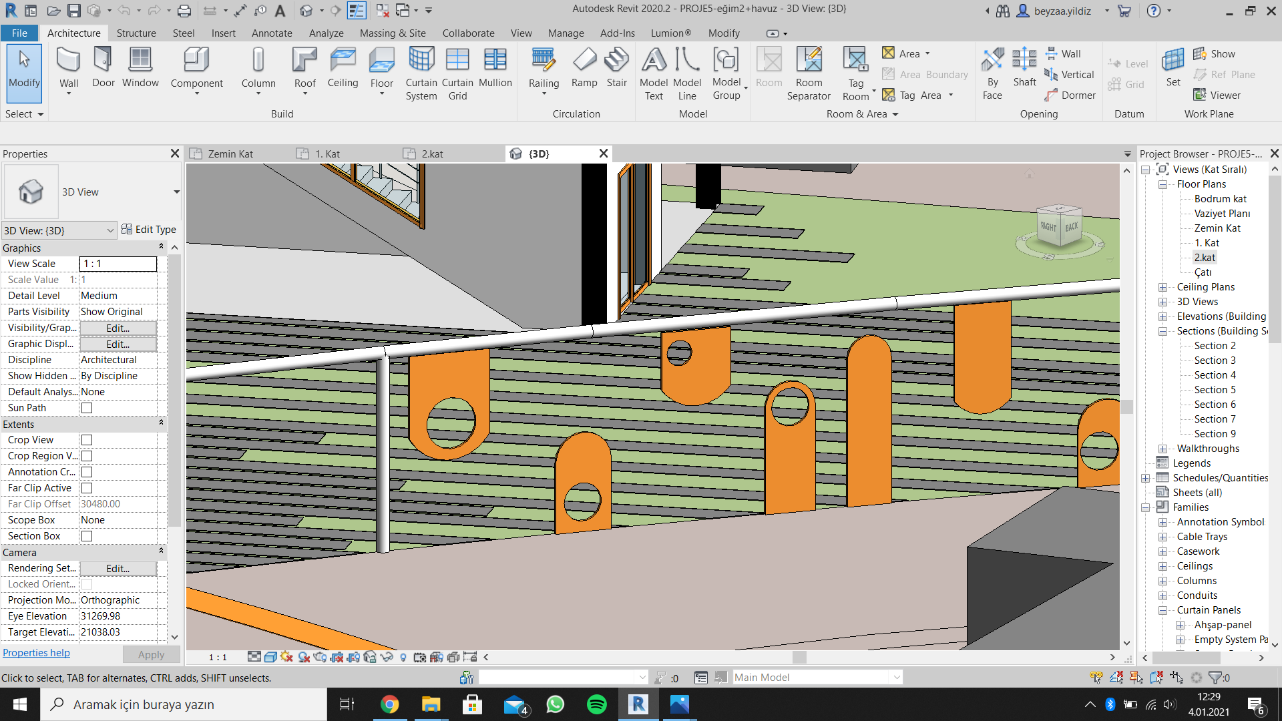Click the Edit button for Visibility/Graphics
The height and width of the screenshot is (721, 1282).
[x=117, y=328]
